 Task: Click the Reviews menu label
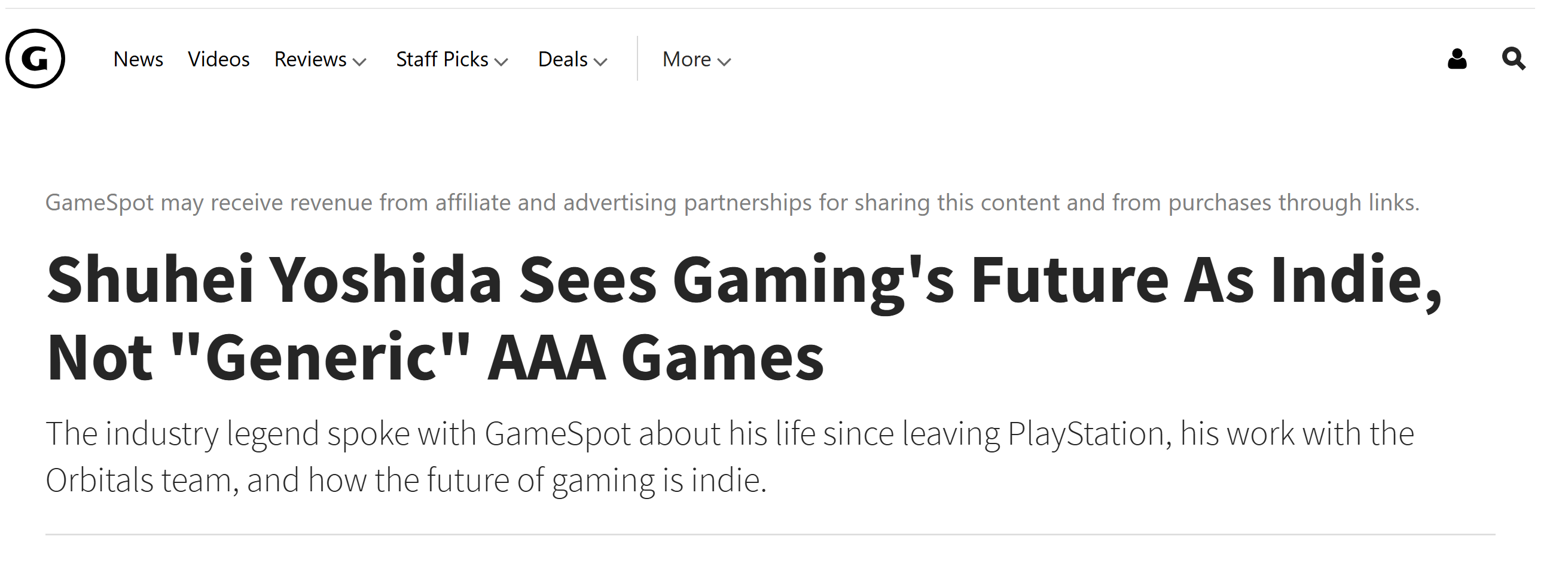[310, 59]
